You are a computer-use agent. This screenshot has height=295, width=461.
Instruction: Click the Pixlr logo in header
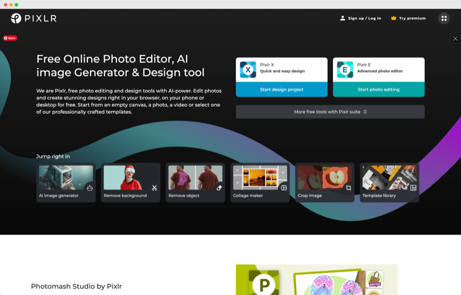tap(33, 18)
